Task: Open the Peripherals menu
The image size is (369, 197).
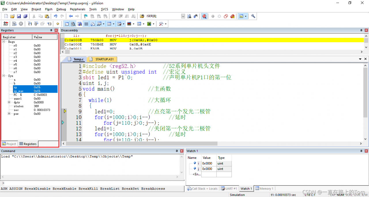Action: click(78, 9)
